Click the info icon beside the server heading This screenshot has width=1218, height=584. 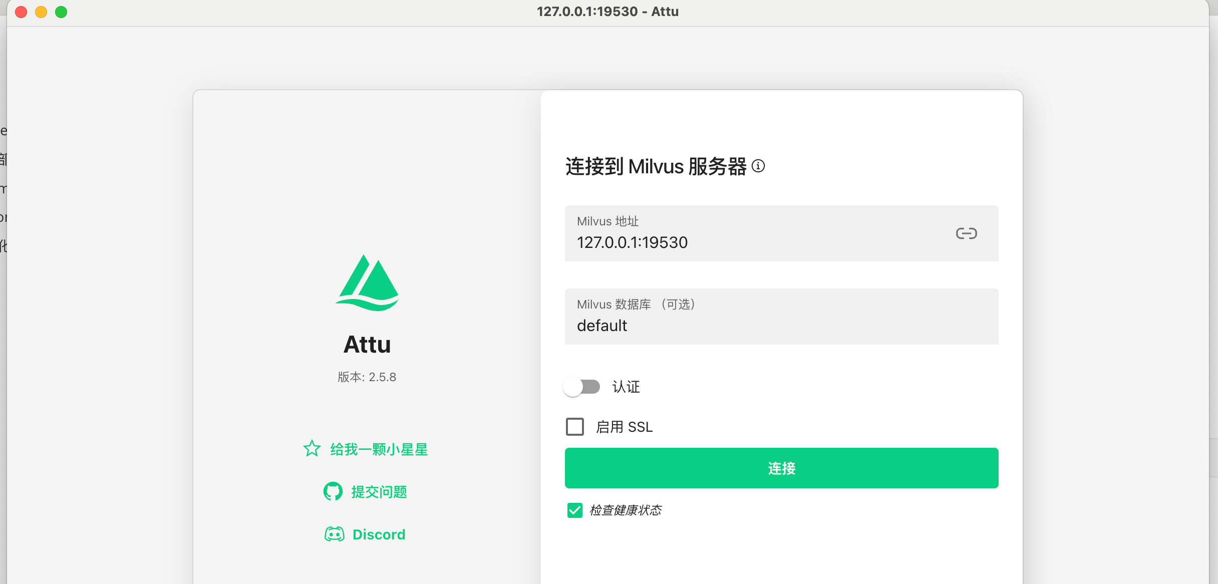pos(758,166)
